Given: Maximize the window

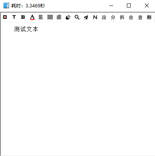Looking at the screenshot, I should coord(129,5).
